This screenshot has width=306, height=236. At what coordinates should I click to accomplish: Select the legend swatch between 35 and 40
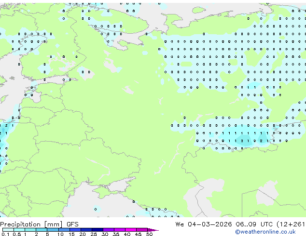[120, 230]
